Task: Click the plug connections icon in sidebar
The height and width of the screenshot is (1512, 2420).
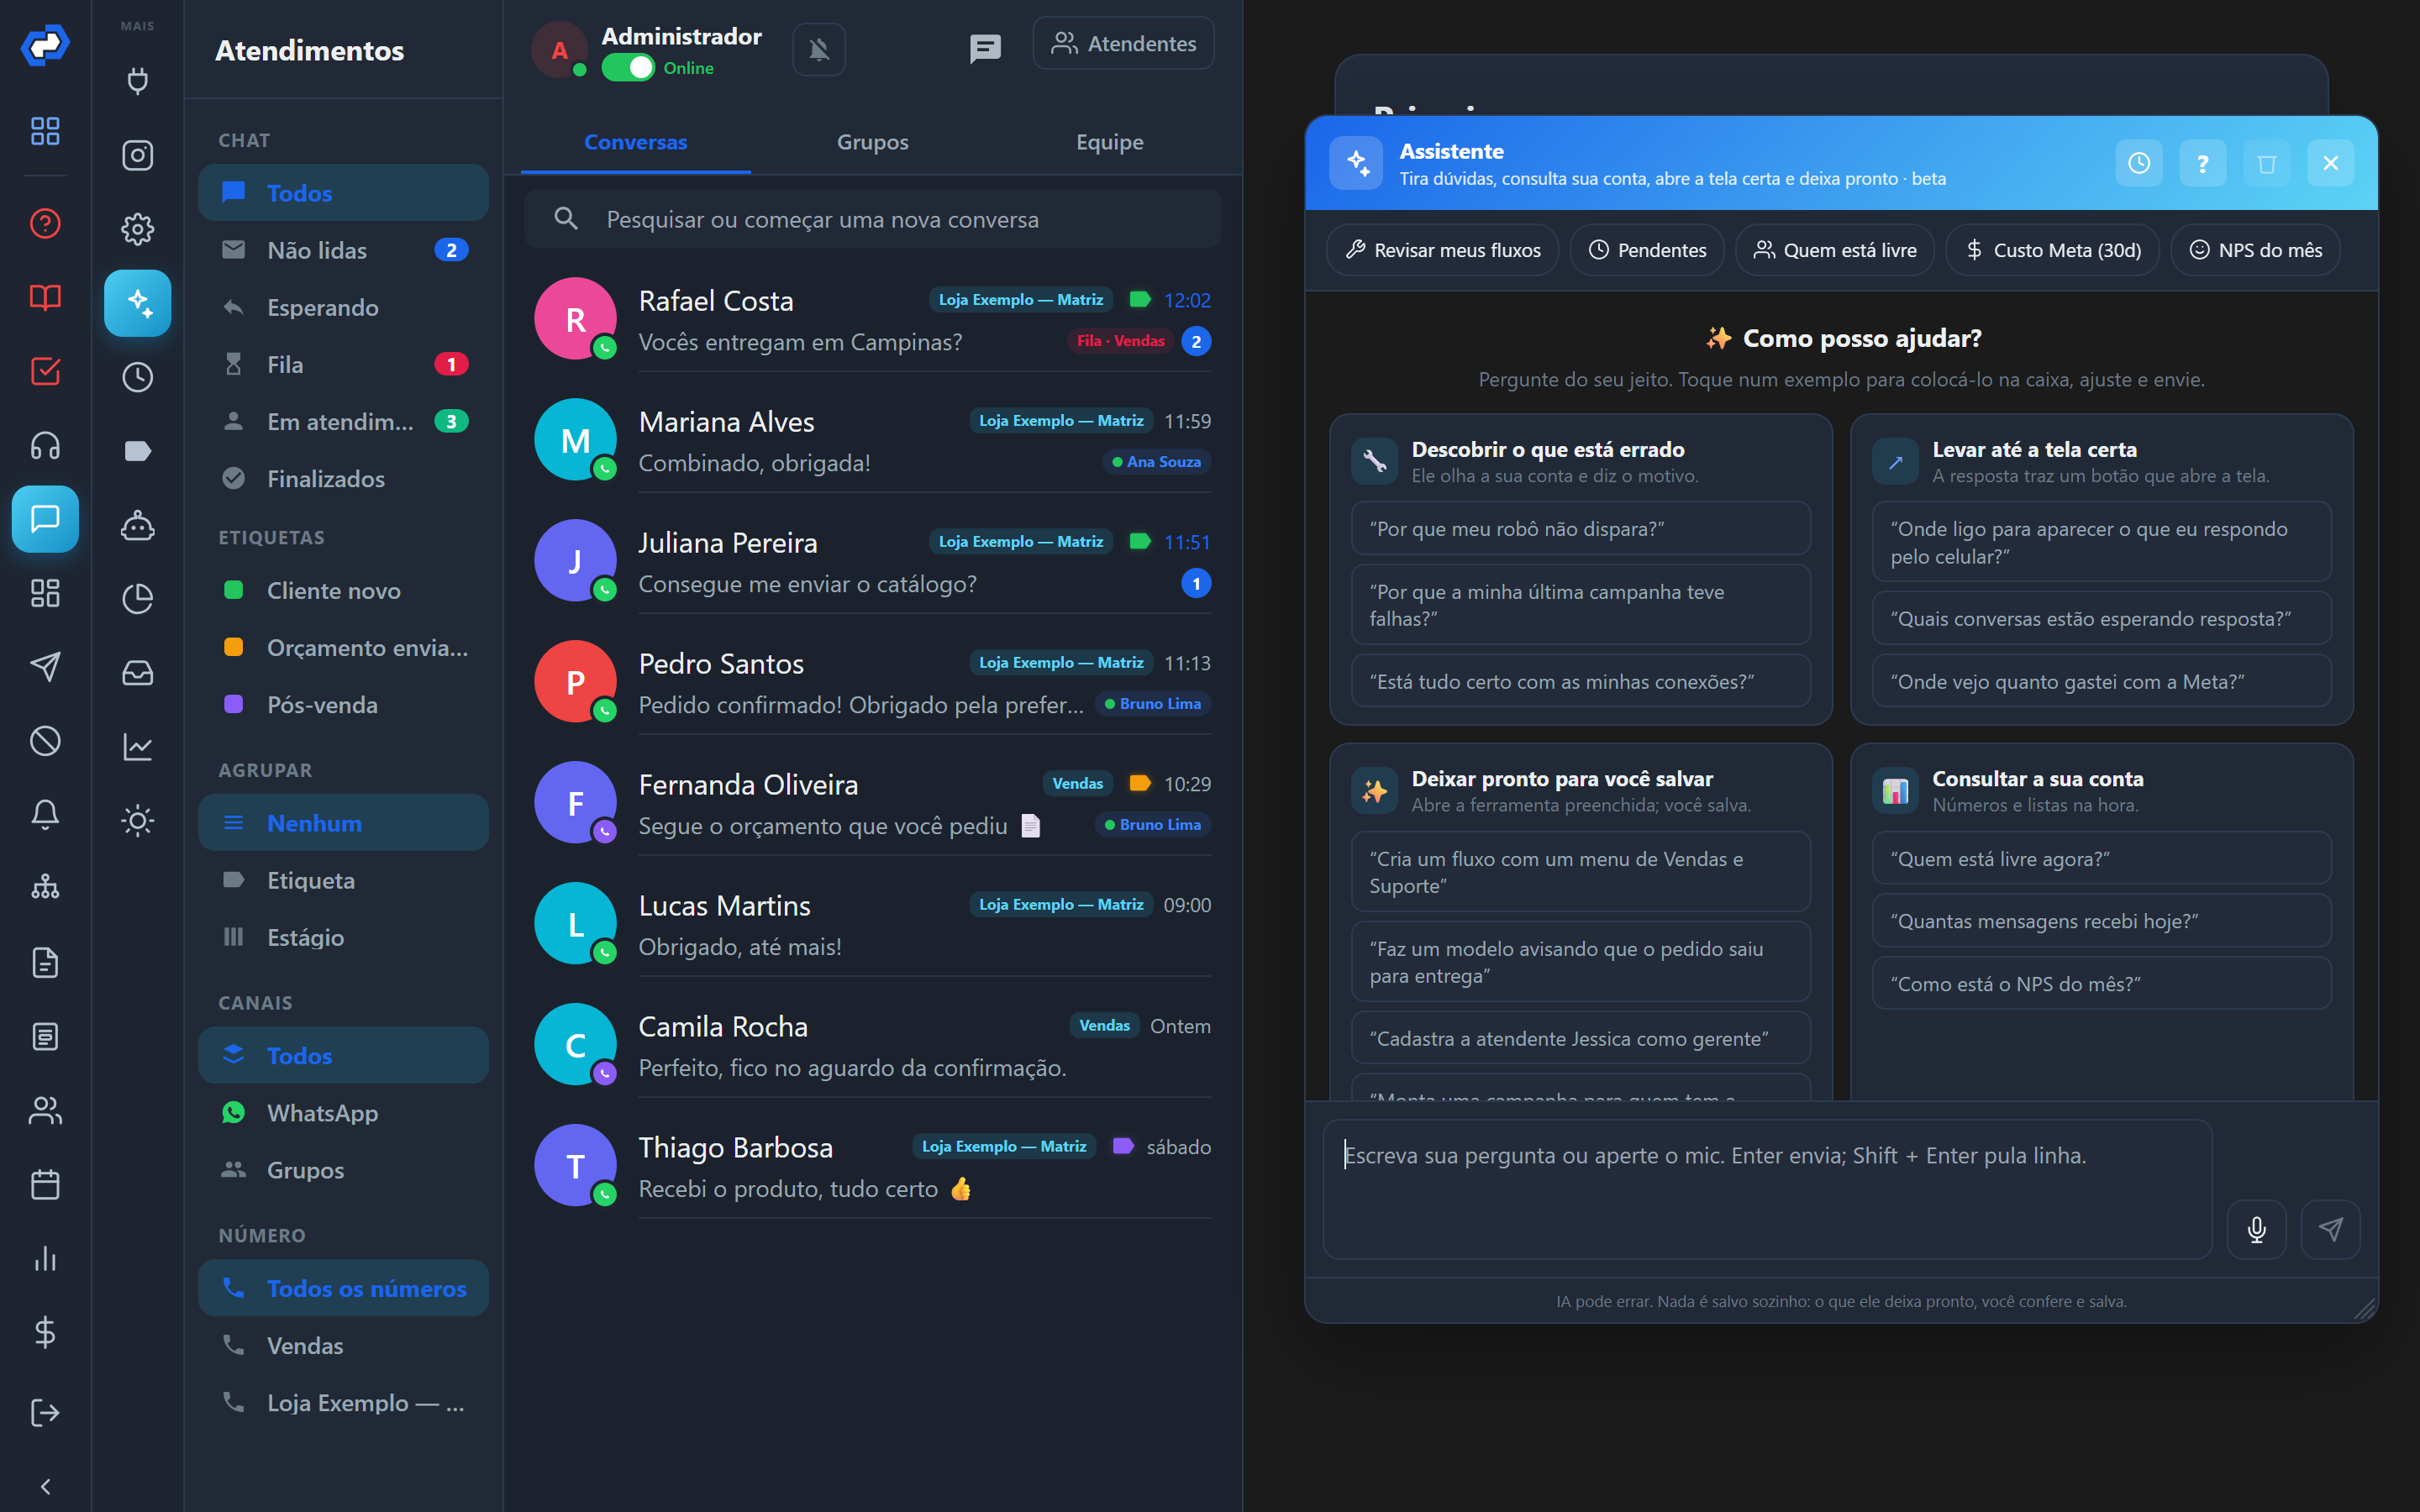Action: (138, 81)
